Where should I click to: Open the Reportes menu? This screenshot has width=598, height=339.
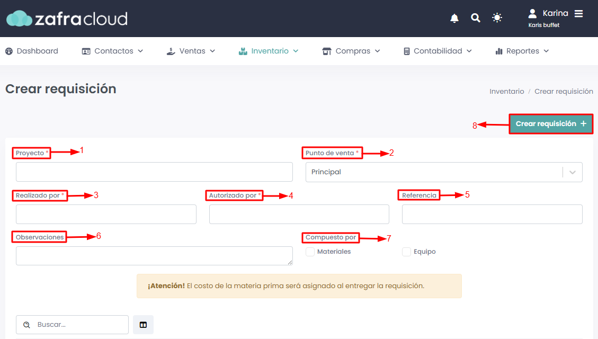522,51
